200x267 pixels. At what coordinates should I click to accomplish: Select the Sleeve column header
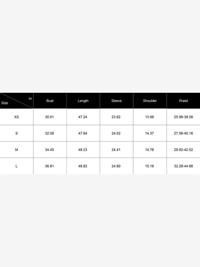click(x=116, y=101)
